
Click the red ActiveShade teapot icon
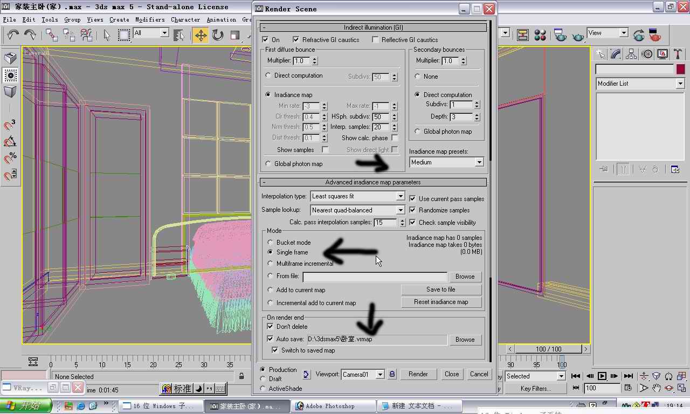(x=655, y=35)
